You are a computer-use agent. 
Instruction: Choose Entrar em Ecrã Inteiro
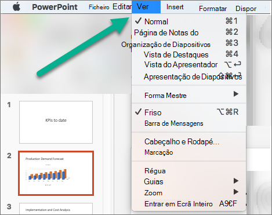[x=188, y=203]
